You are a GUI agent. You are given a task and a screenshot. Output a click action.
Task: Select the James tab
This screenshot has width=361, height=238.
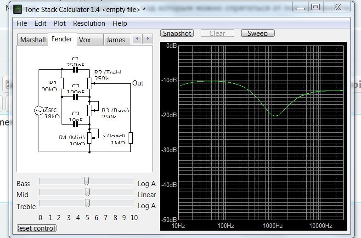tap(115, 40)
